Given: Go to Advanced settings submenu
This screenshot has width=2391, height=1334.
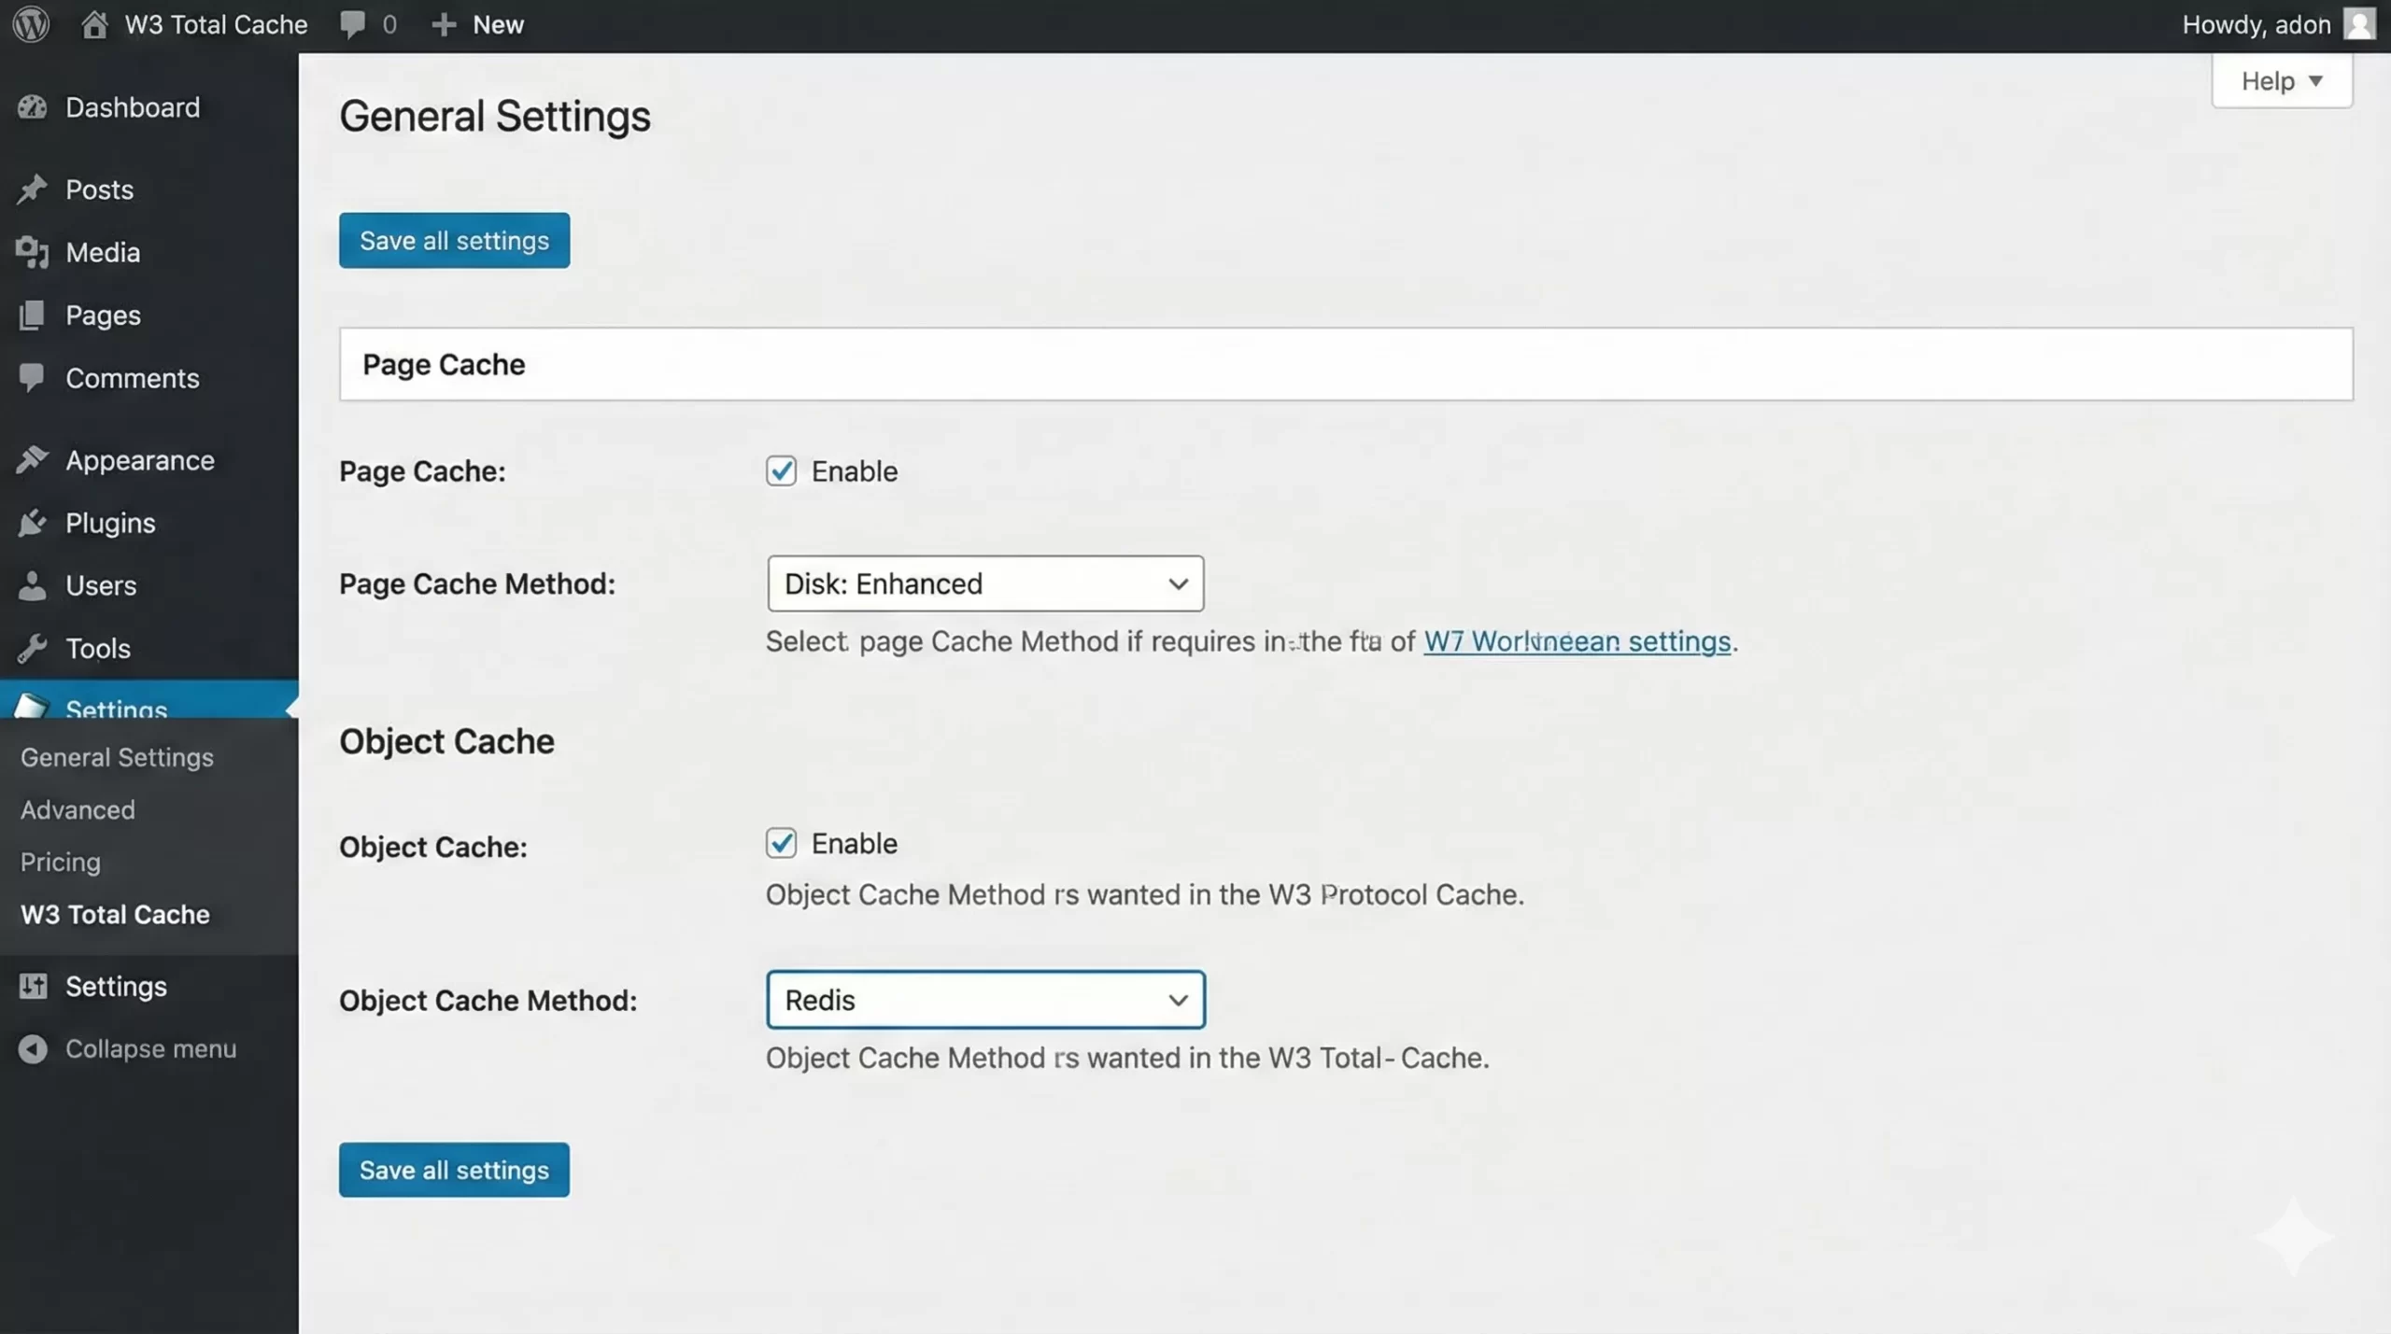Looking at the screenshot, I should pos(78,809).
